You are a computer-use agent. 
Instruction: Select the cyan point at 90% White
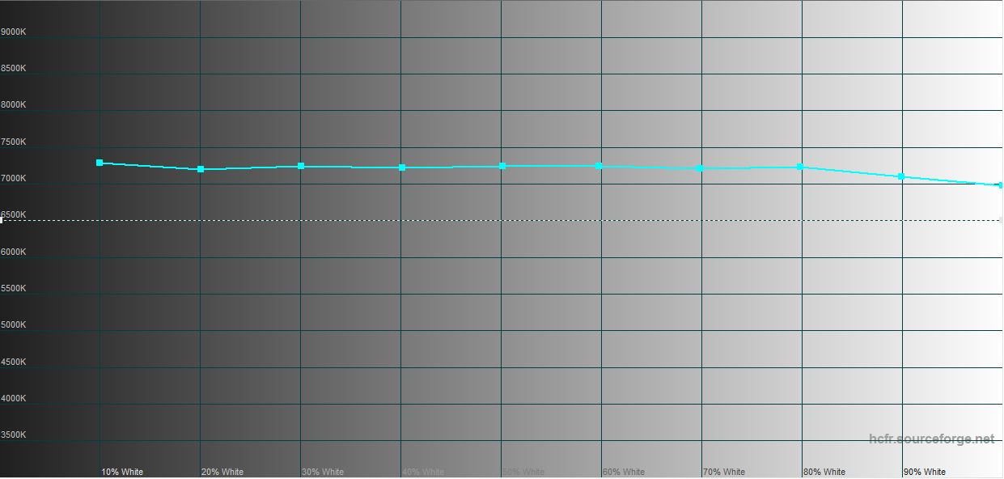coord(901,176)
